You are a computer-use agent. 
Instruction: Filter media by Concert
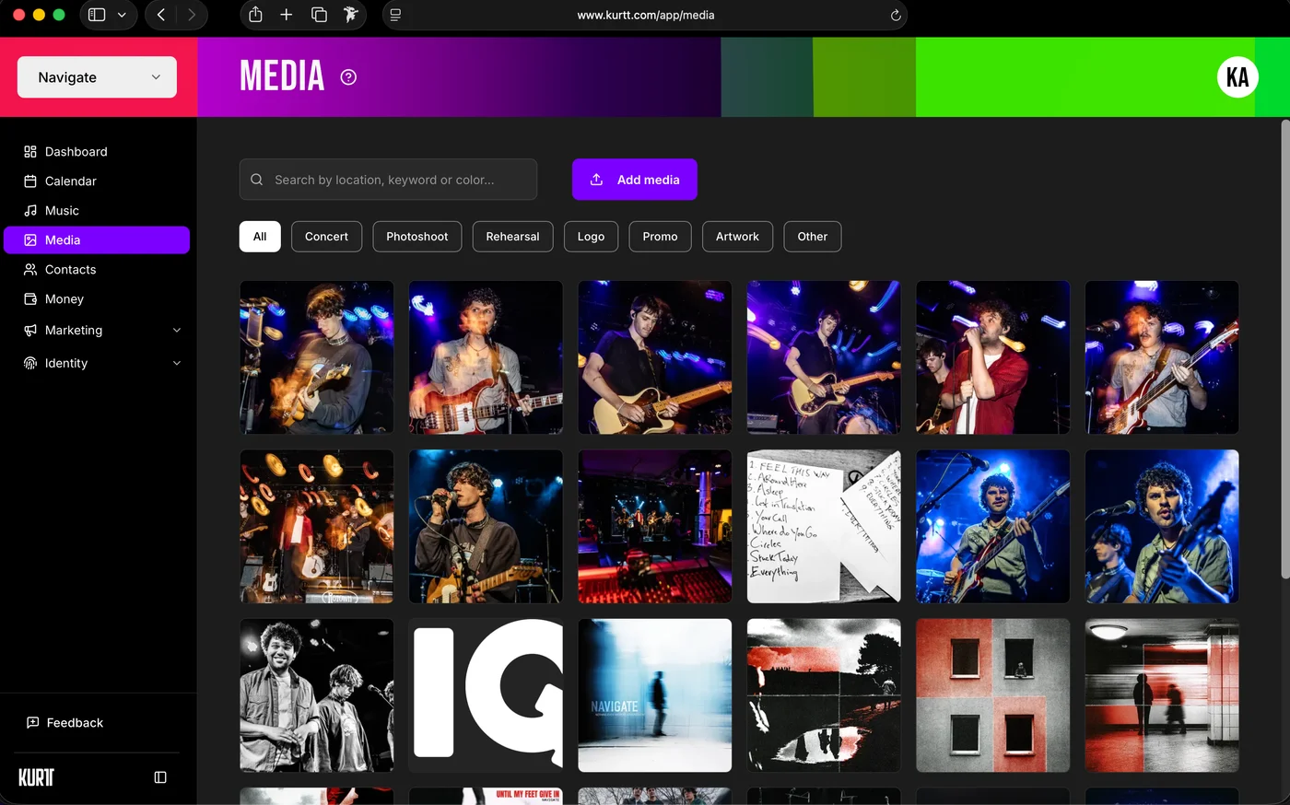tap(326, 237)
